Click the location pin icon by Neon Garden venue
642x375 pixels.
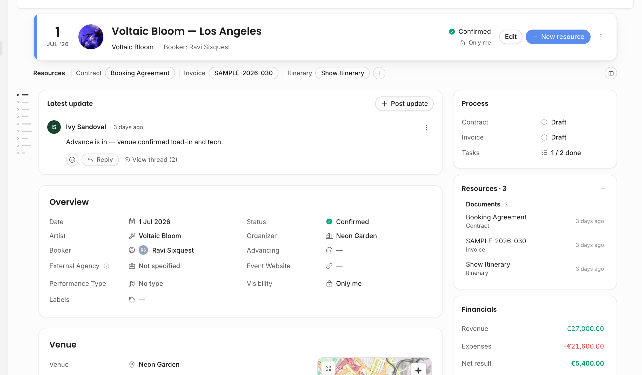tap(132, 365)
